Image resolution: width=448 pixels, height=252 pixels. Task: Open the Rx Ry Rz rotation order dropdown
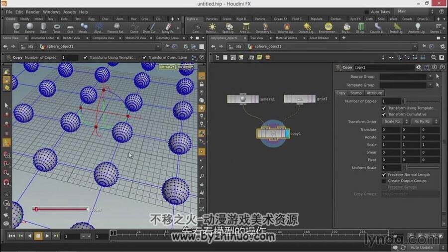click(x=425, y=122)
